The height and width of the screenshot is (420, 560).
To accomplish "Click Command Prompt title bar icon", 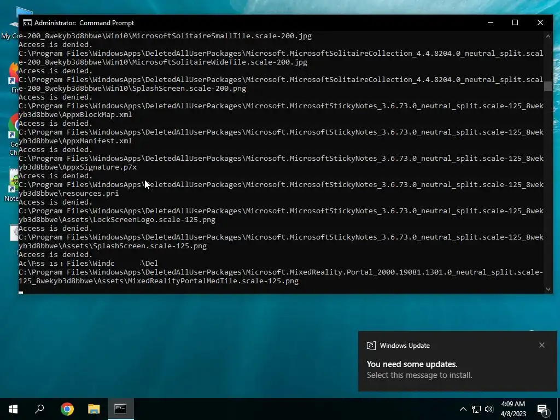I will [x=27, y=23].
